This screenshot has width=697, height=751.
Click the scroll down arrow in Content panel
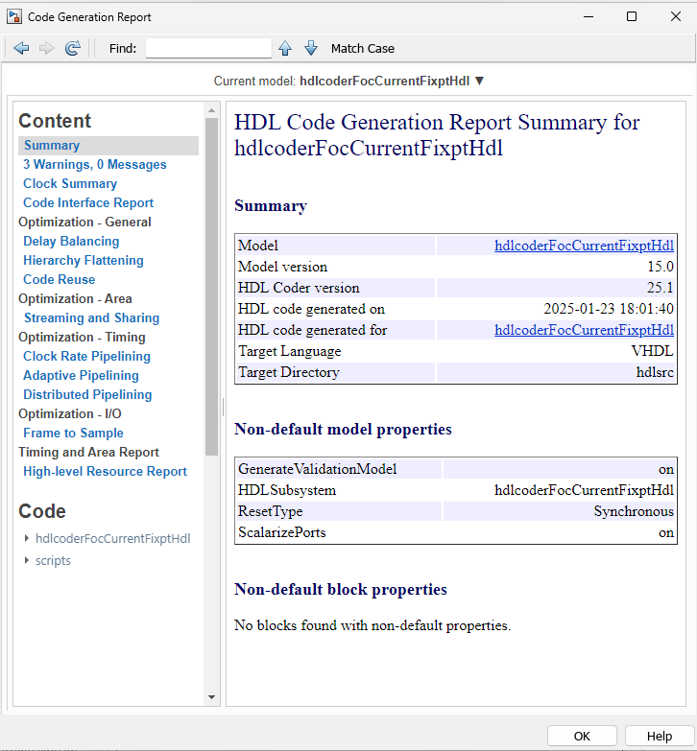point(212,697)
